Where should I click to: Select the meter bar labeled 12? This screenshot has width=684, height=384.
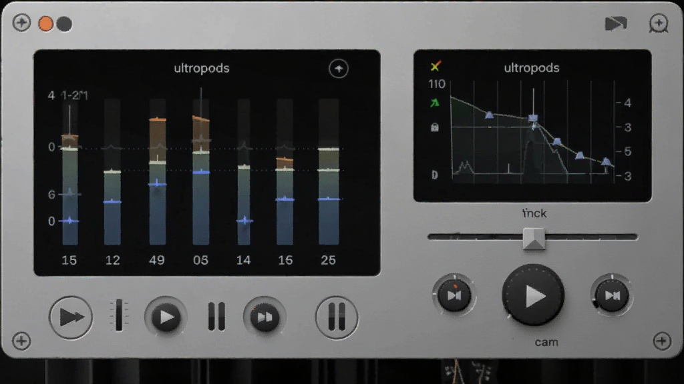coord(112,172)
